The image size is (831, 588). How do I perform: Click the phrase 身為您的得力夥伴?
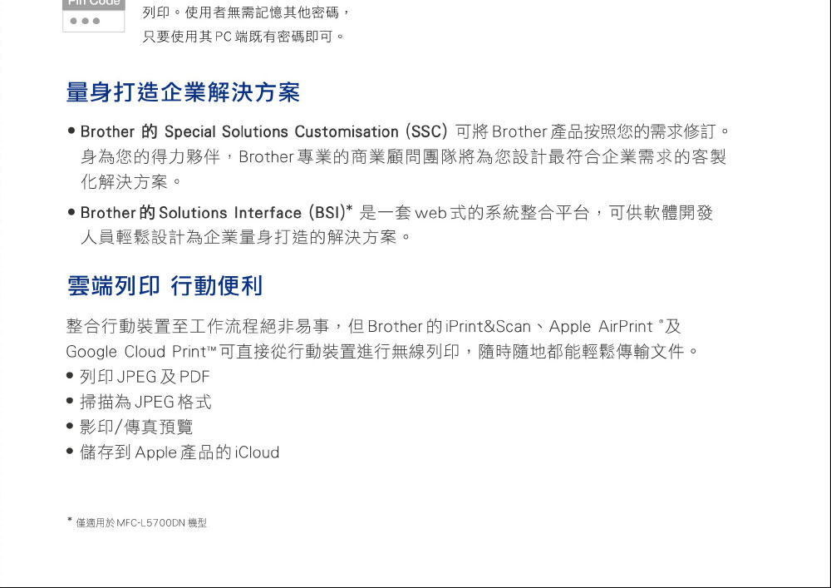tap(150, 157)
